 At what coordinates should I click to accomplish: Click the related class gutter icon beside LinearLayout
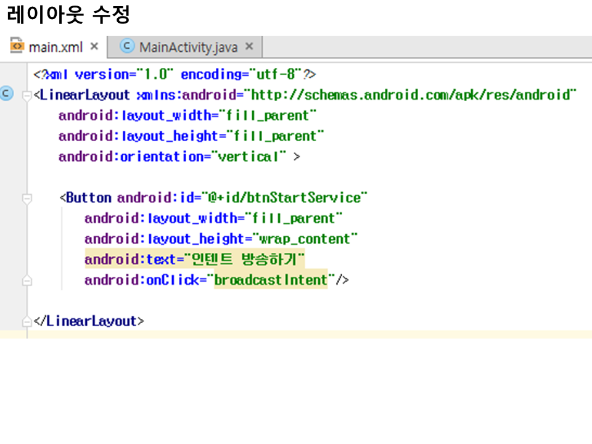[6, 94]
